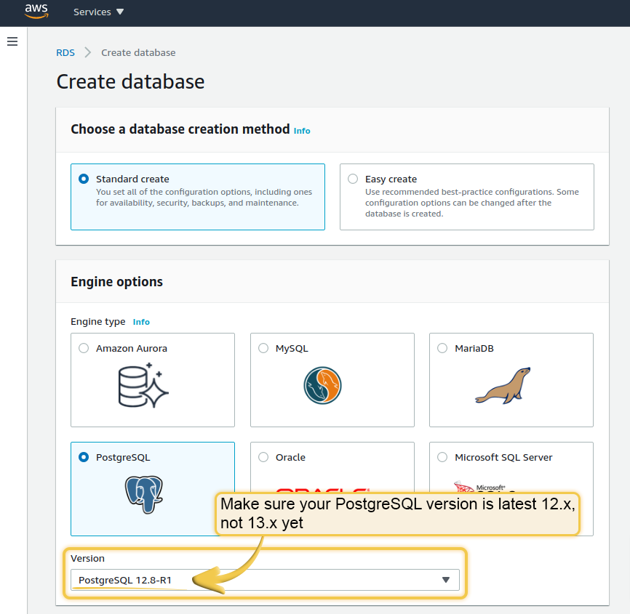Click the AWS logo
Viewport: 630px width, 614px height.
(36, 11)
